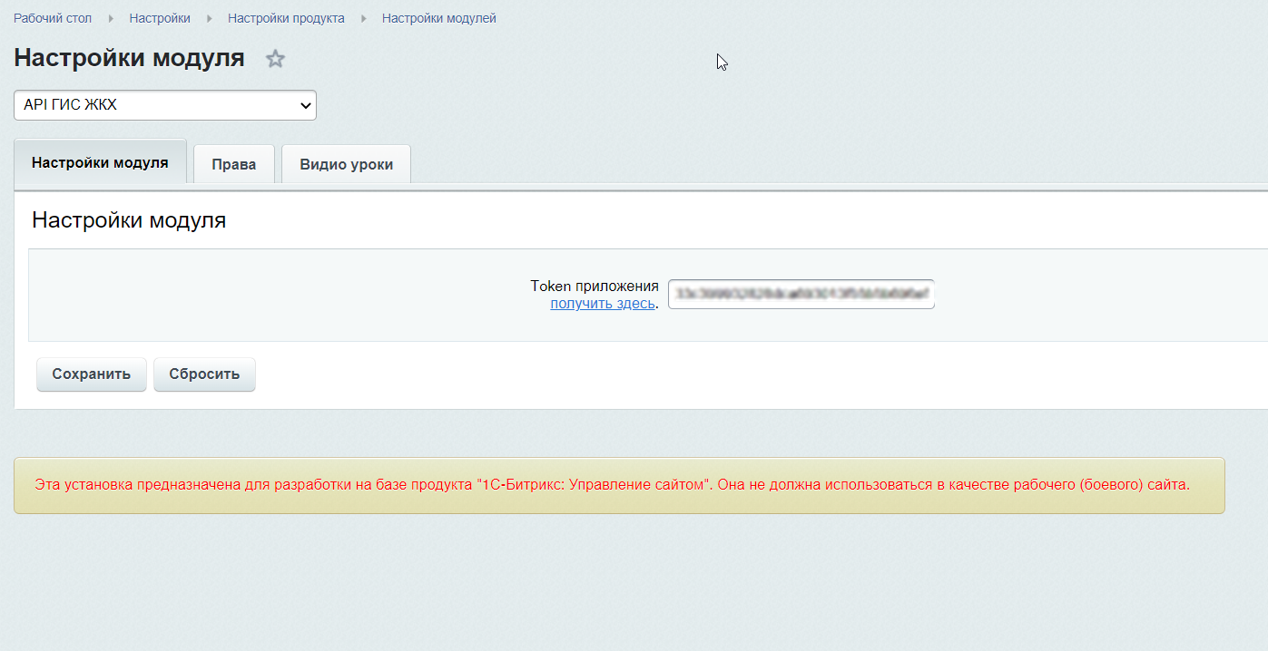Open the Видео уроки tab
1268x651 pixels.
click(346, 164)
